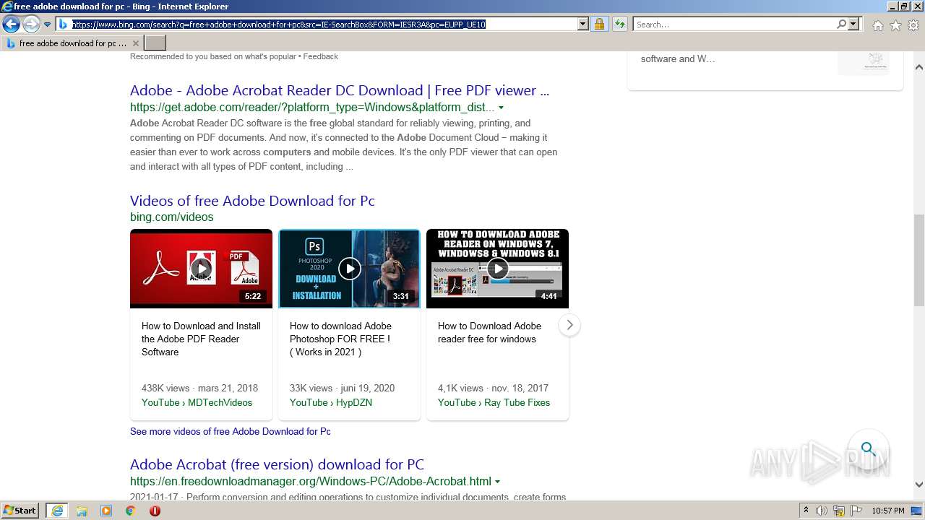Click the '33K views · juni 19, 2020' text
The height and width of the screenshot is (520, 925).
point(342,388)
